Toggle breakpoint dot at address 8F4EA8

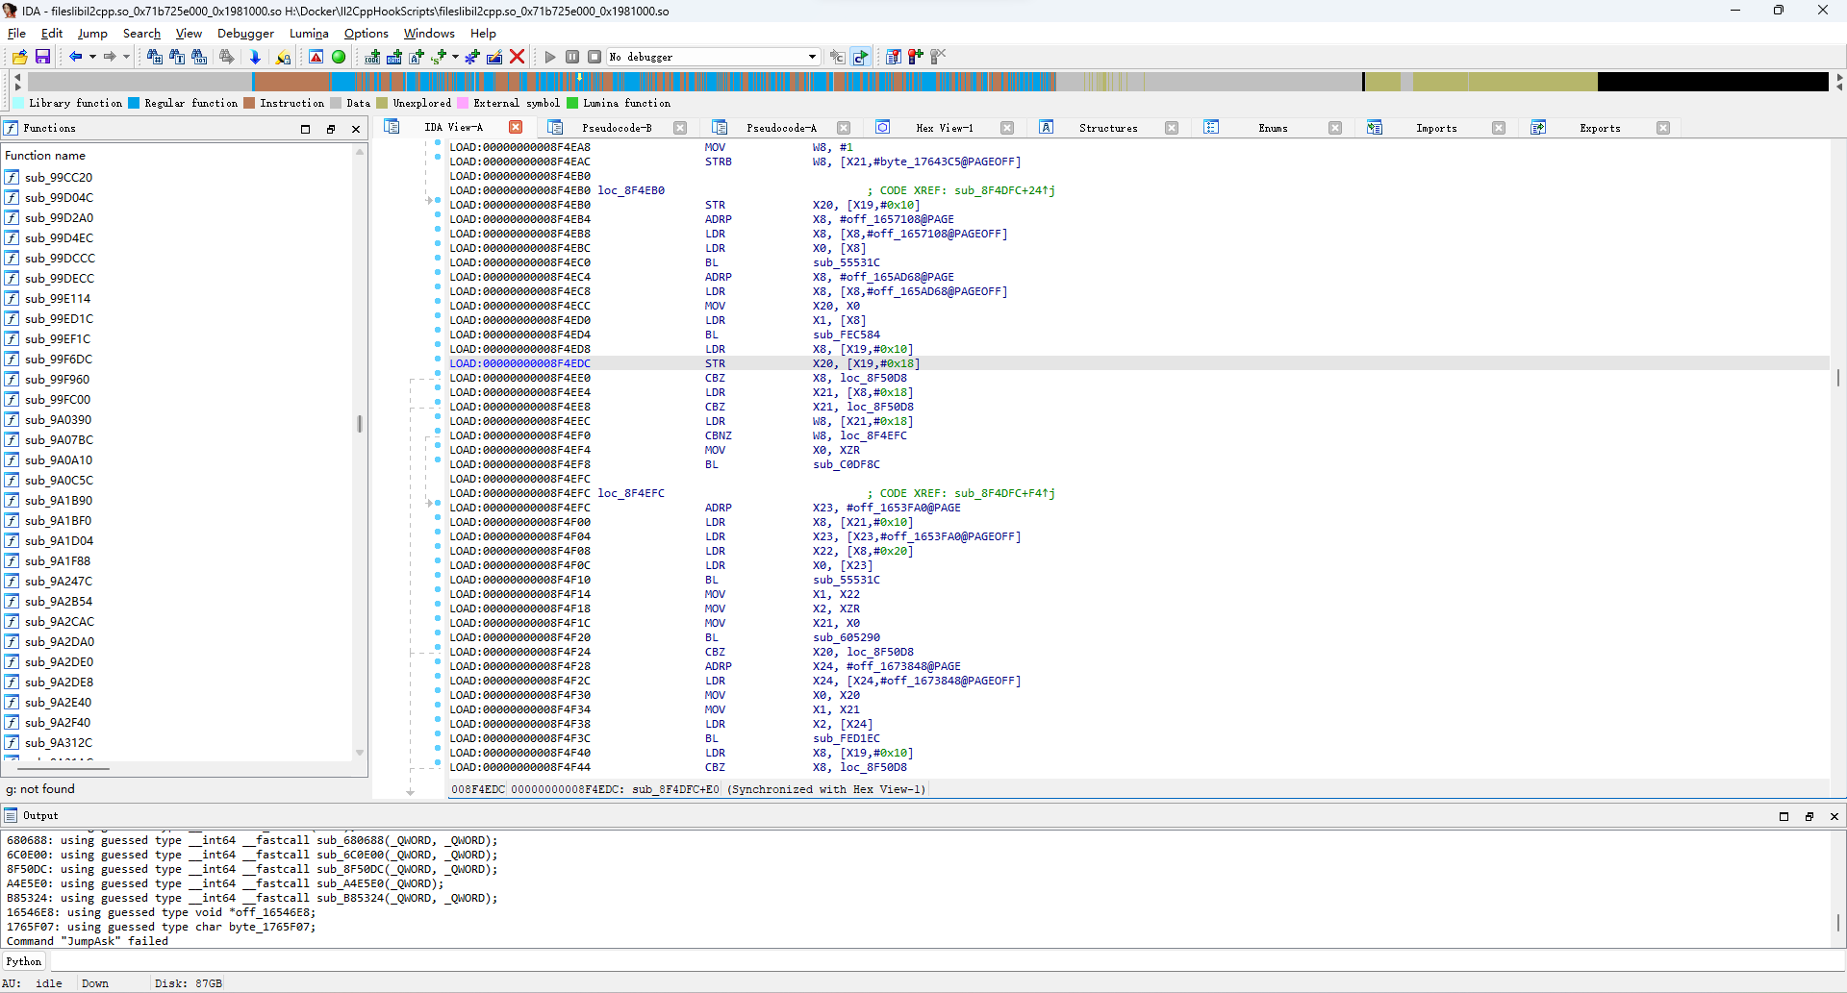438,143
